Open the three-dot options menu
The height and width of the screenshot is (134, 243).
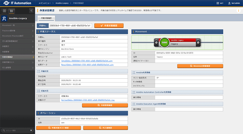pos(238,11)
